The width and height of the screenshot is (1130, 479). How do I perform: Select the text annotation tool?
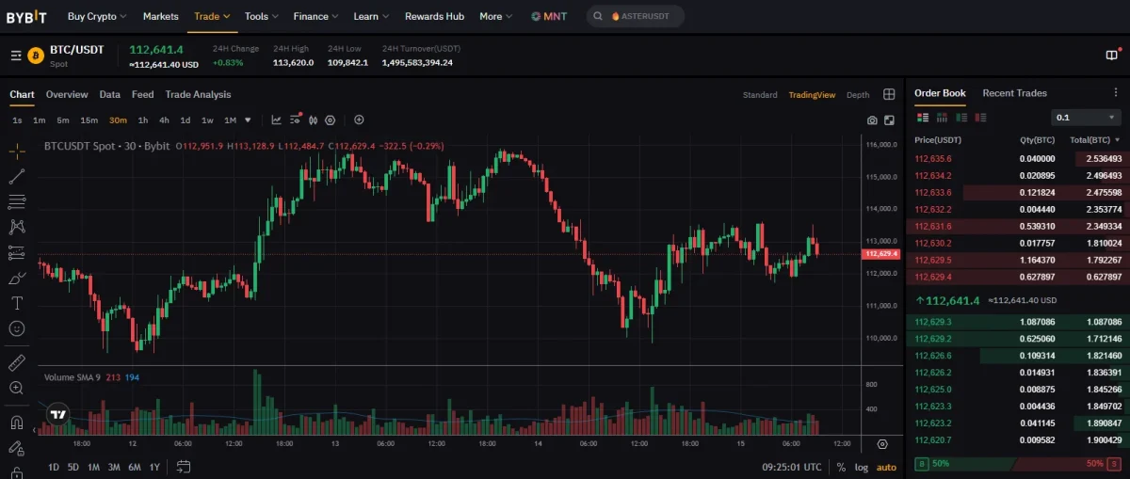pyautogui.click(x=17, y=303)
